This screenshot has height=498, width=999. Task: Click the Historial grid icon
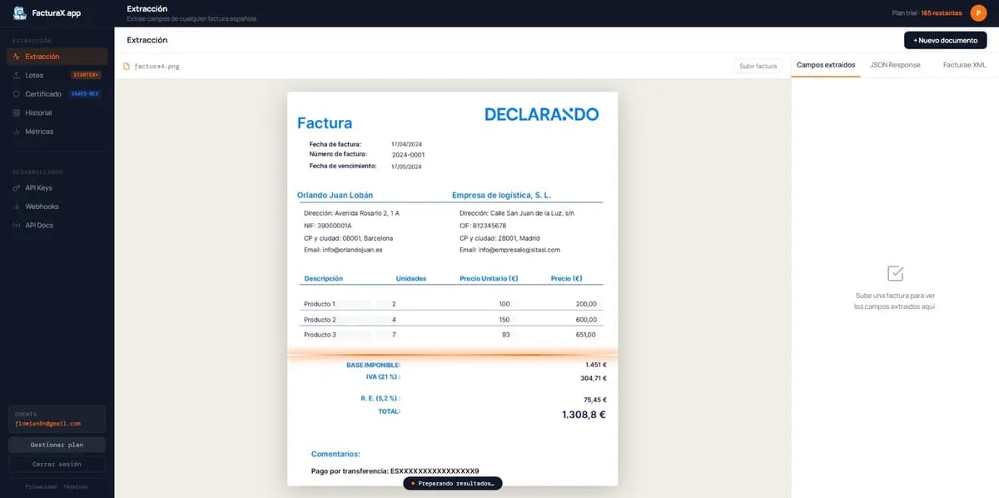[17, 112]
